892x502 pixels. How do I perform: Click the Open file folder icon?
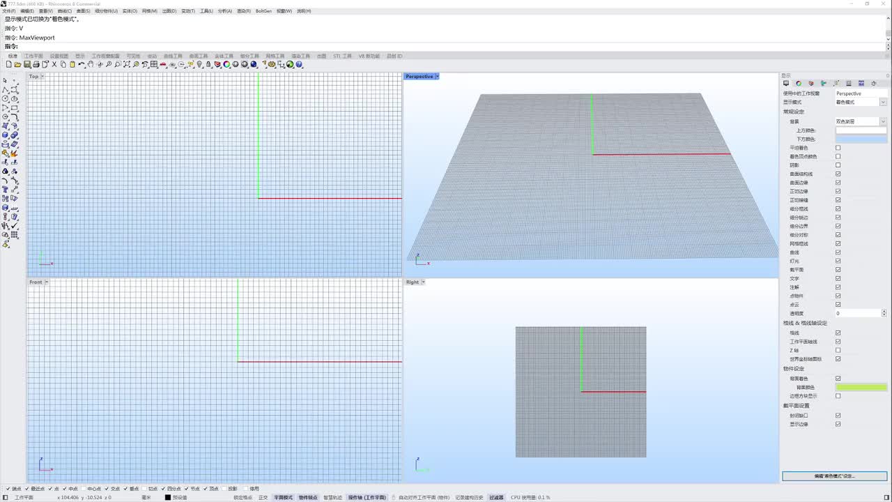[x=18, y=64]
